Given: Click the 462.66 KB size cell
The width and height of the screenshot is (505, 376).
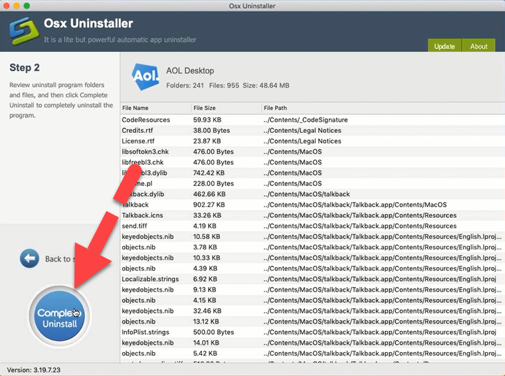Looking at the screenshot, I should [209, 194].
